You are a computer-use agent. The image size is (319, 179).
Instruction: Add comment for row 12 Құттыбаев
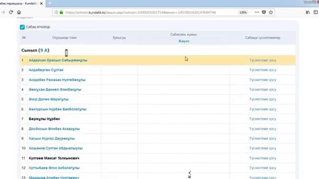263,168
